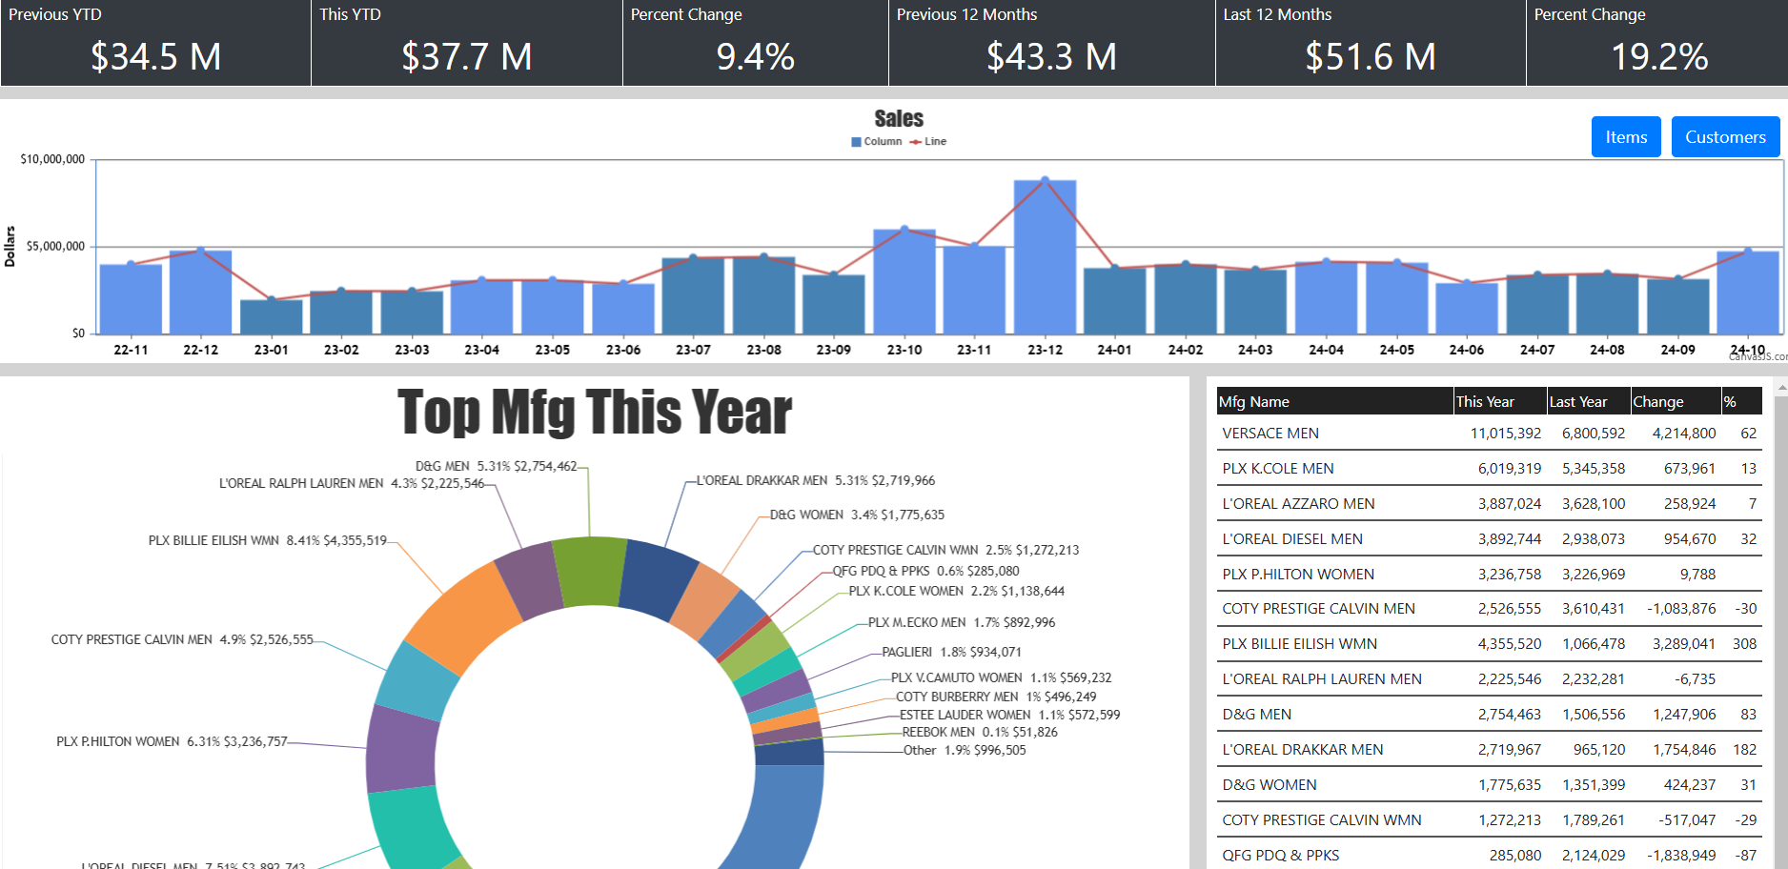
Task: Open the Items view button
Action: click(x=1626, y=137)
